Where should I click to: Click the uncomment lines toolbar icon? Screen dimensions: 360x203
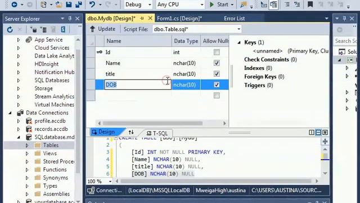(297, 5)
